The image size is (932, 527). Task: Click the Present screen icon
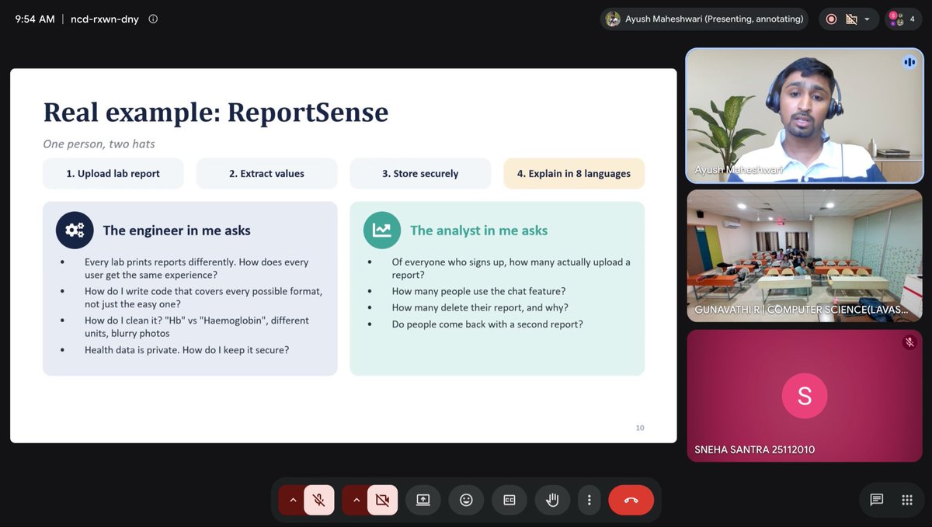click(x=423, y=500)
